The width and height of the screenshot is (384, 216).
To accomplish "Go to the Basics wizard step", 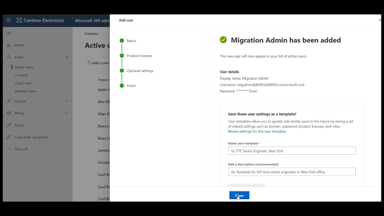I will [131, 41].
